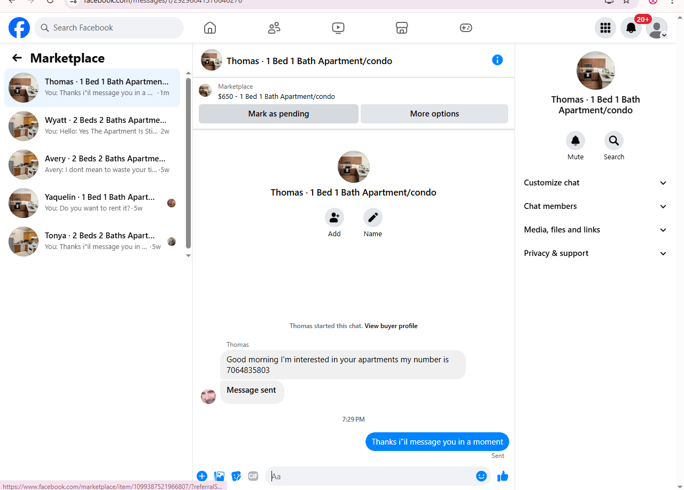Click the Search Facebook field
The height and width of the screenshot is (490, 684).
pos(109,28)
